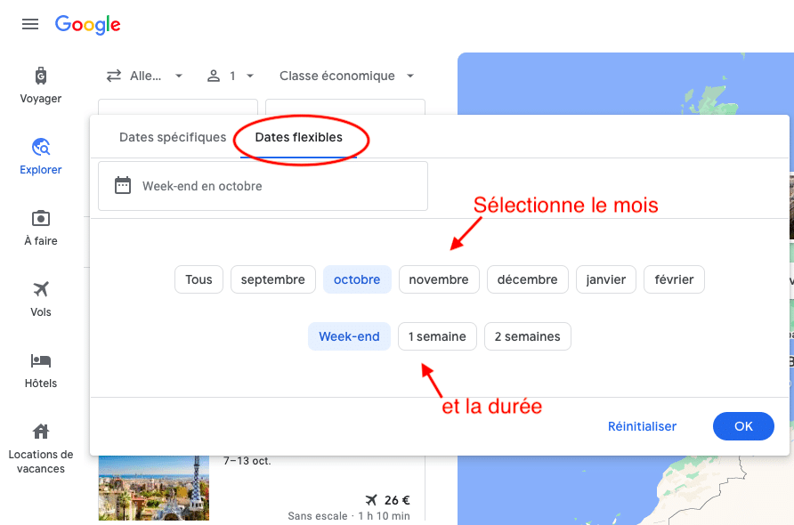Click the Réinitialiser link
This screenshot has height=525, width=794.
point(642,426)
